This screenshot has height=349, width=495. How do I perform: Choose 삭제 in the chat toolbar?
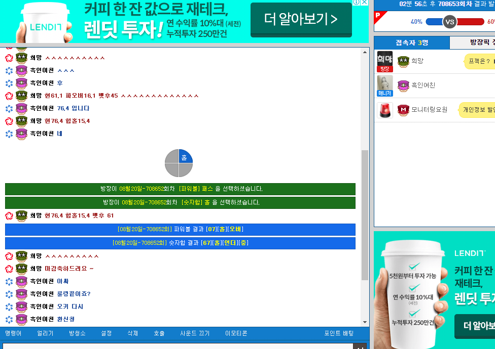coord(132,333)
